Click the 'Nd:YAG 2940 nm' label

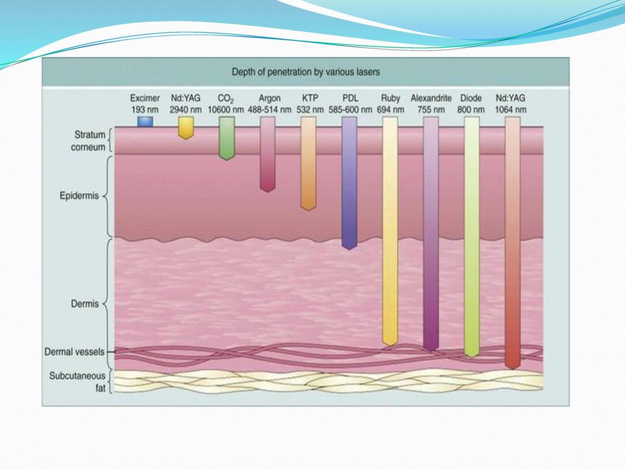click(186, 104)
